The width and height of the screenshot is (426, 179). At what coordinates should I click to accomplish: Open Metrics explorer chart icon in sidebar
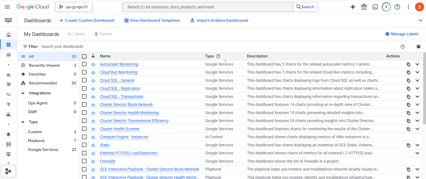coord(9,55)
